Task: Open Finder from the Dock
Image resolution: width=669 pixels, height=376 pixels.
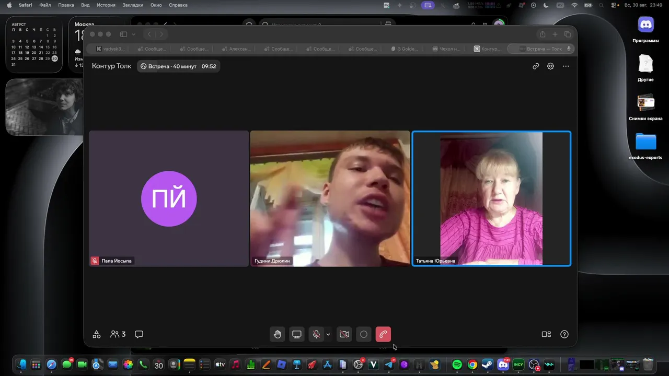Action: 21,365
